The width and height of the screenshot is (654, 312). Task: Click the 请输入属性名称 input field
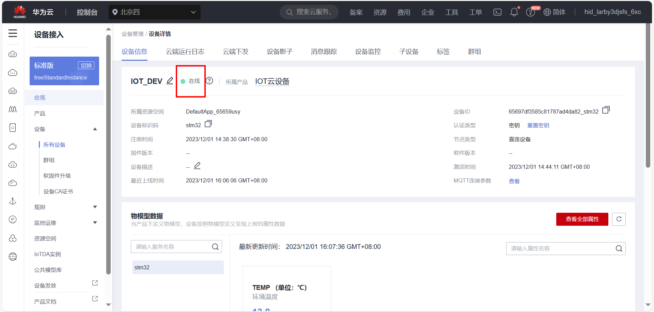click(566, 249)
